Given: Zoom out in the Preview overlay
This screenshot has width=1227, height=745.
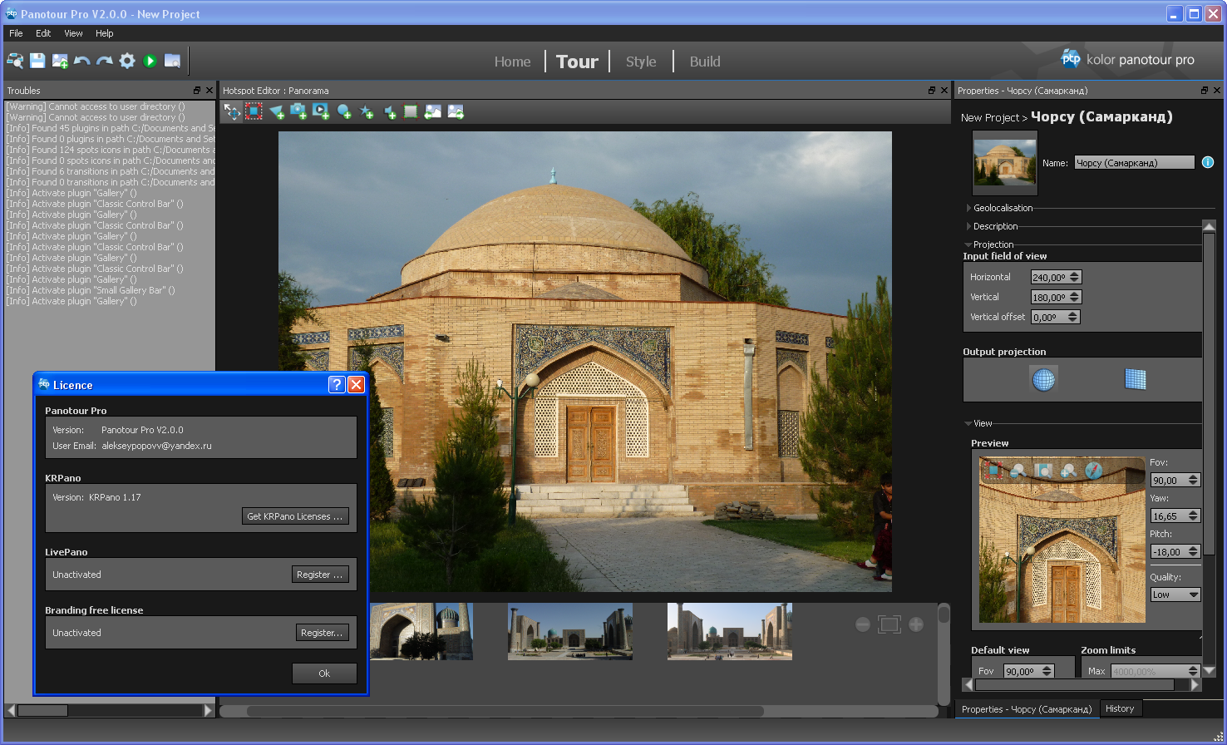Looking at the screenshot, I should click(1018, 471).
